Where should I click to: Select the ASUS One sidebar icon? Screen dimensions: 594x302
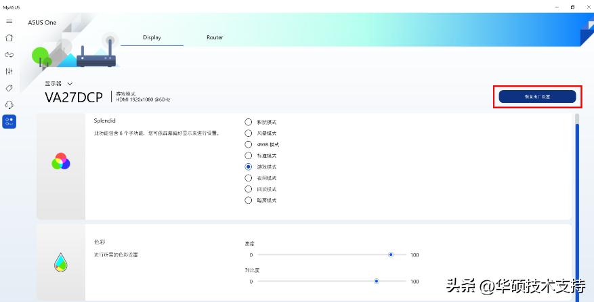click(9, 122)
